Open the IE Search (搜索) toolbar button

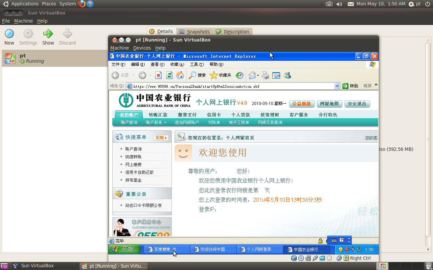pos(197,75)
